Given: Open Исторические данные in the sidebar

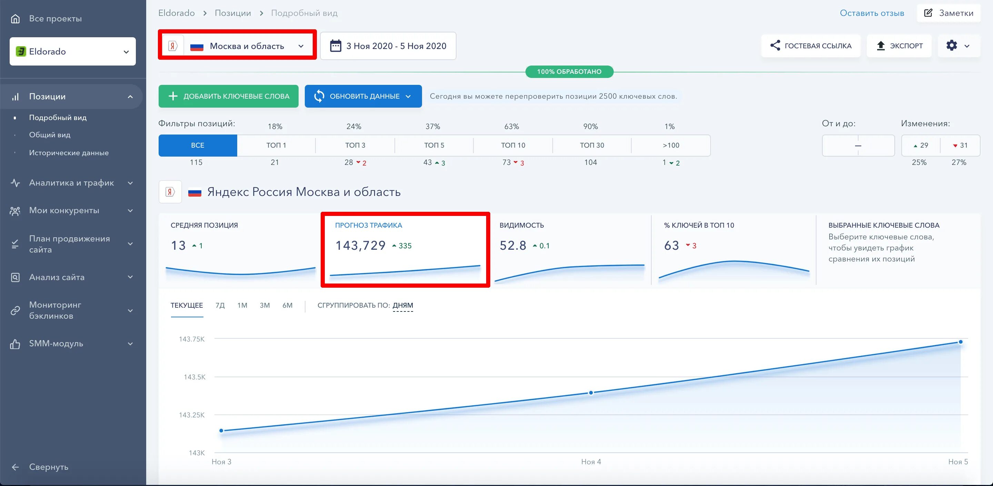Looking at the screenshot, I should [x=69, y=153].
